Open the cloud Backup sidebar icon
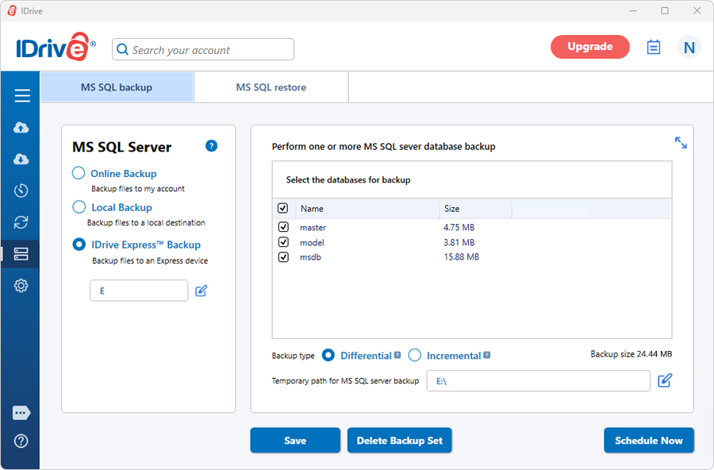This screenshot has height=470, width=714. [21, 127]
